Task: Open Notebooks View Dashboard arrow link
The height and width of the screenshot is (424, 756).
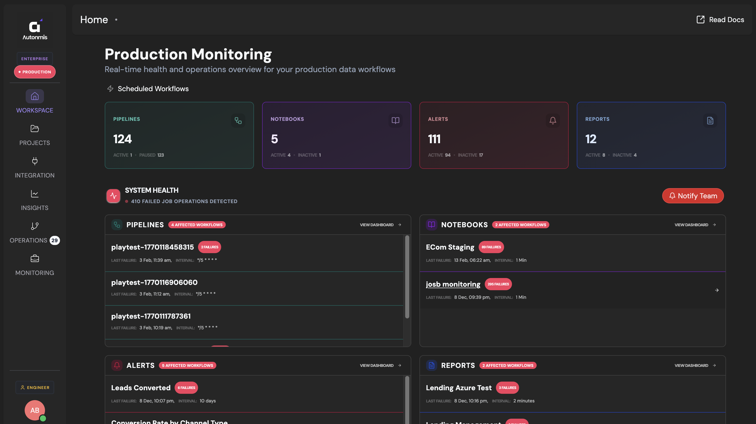Action: coord(695,225)
